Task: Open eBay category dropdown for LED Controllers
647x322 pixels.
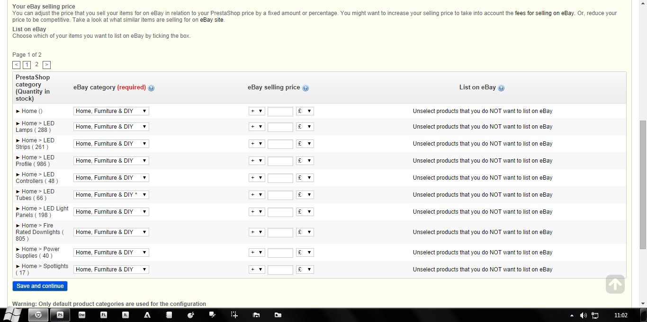Action: pyautogui.click(x=111, y=178)
